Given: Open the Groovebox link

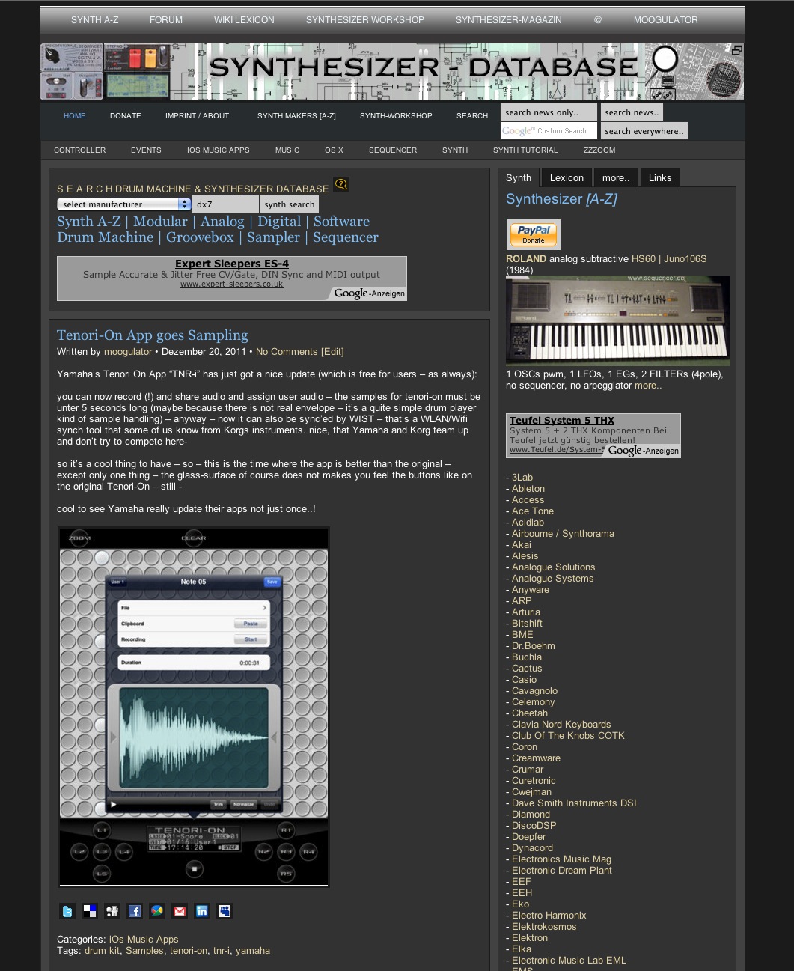Looking at the screenshot, I should pos(200,237).
